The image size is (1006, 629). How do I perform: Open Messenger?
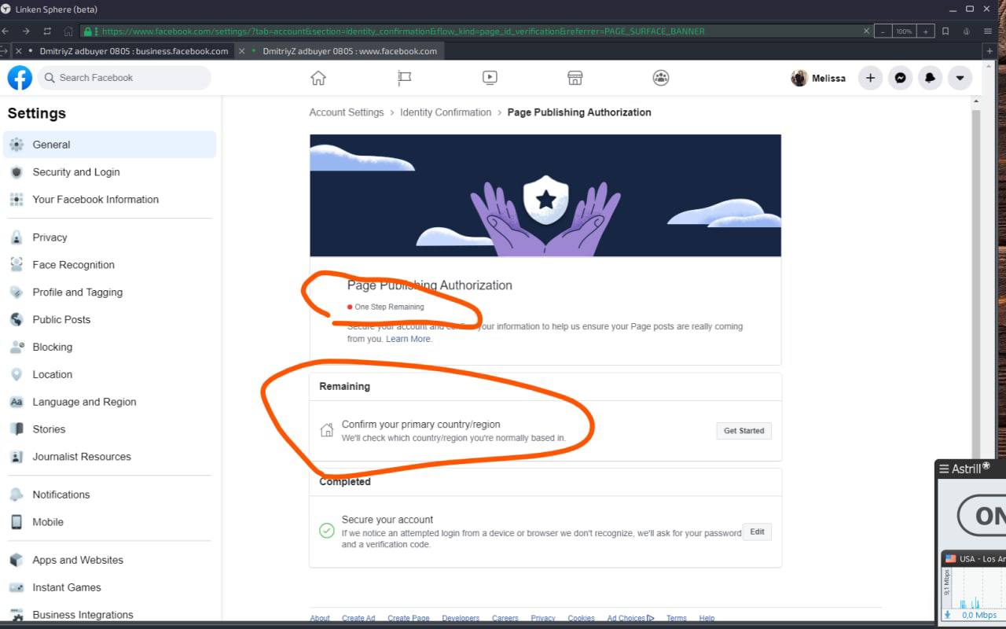(x=900, y=78)
